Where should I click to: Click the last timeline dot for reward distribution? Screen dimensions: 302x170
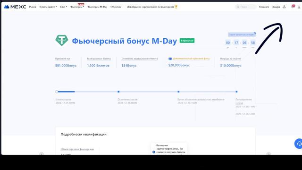(x=236, y=92)
